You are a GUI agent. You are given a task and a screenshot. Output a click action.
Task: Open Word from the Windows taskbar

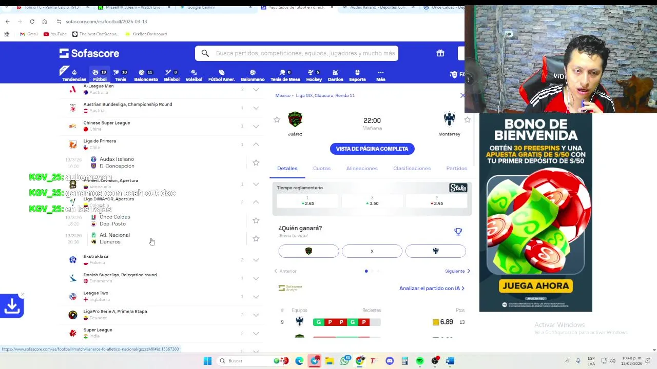(x=450, y=361)
